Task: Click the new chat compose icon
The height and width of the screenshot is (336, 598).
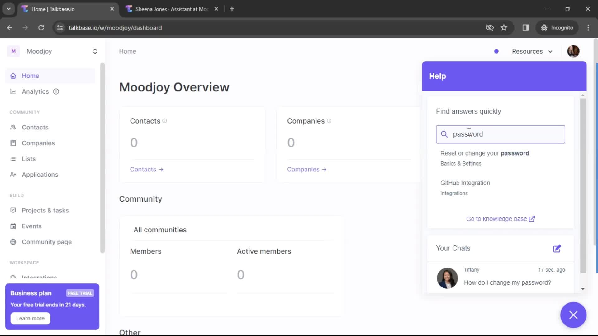Action: pos(557,248)
